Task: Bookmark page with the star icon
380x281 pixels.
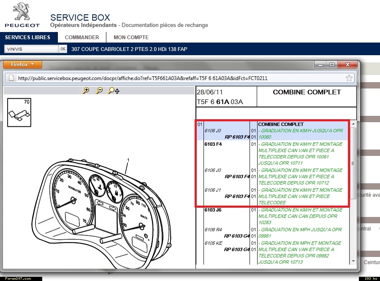Action: pyautogui.click(x=349, y=78)
